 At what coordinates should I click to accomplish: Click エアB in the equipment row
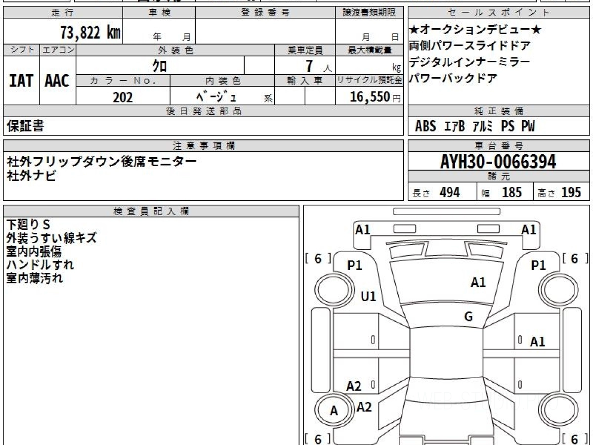[x=455, y=127]
